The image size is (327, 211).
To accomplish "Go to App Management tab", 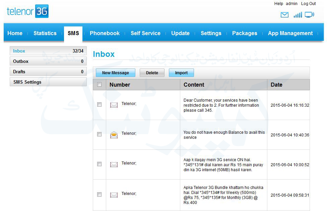I will [290, 33].
